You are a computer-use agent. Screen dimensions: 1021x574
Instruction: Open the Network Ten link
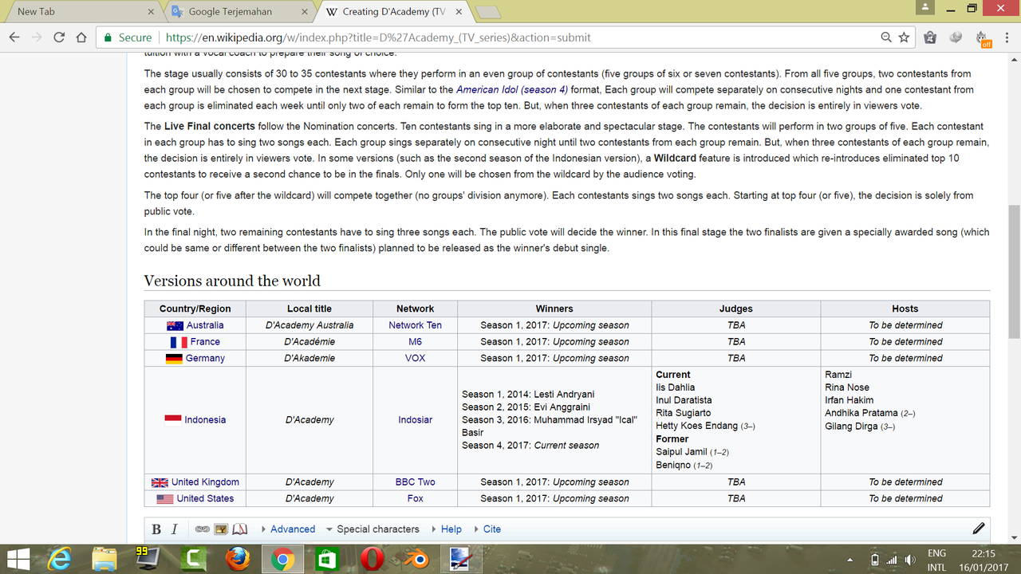(x=415, y=325)
